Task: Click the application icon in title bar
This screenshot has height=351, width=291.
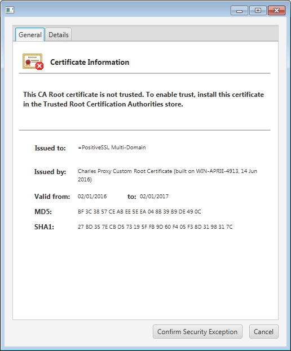Action: pos(10,10)
